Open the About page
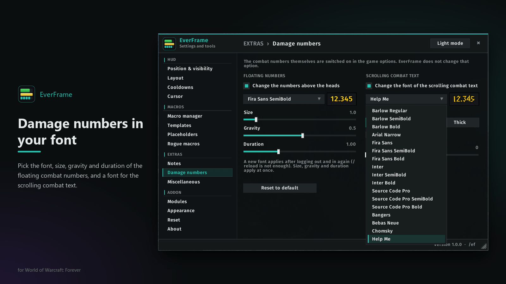Screen dimensions: 506x284 pyautogui.click(x=197, y=229)
